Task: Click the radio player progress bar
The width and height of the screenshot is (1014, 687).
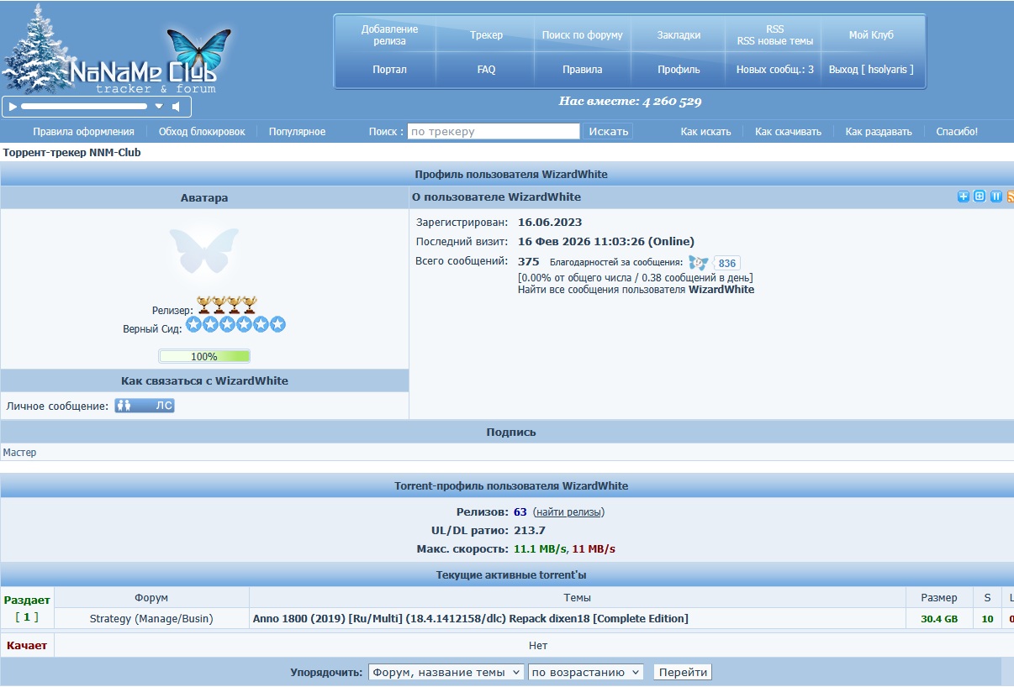Action: click(x=84, y=107)
